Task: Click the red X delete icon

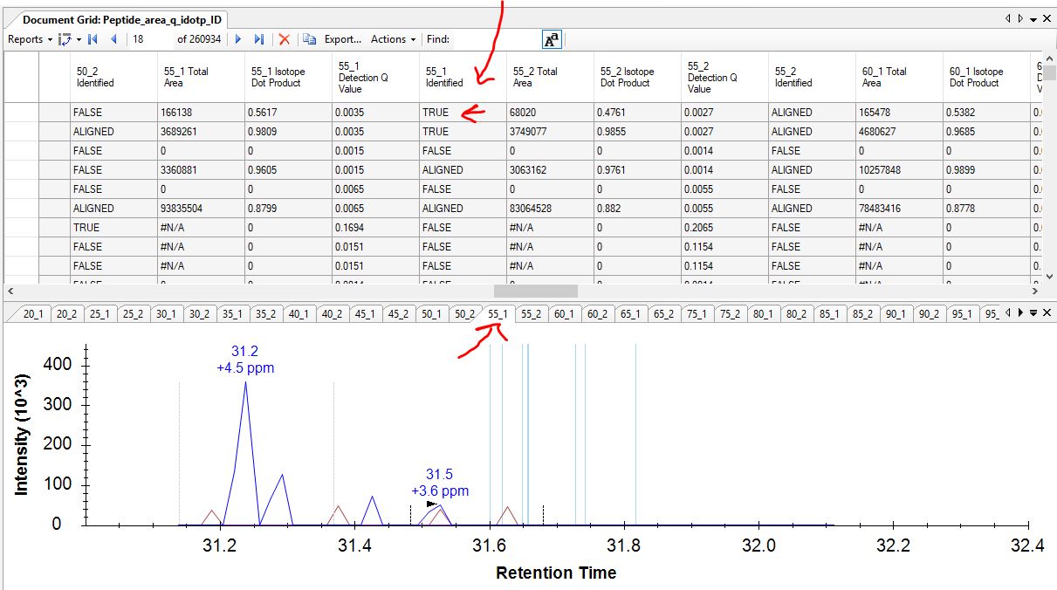Action: [x=284, y=39]
